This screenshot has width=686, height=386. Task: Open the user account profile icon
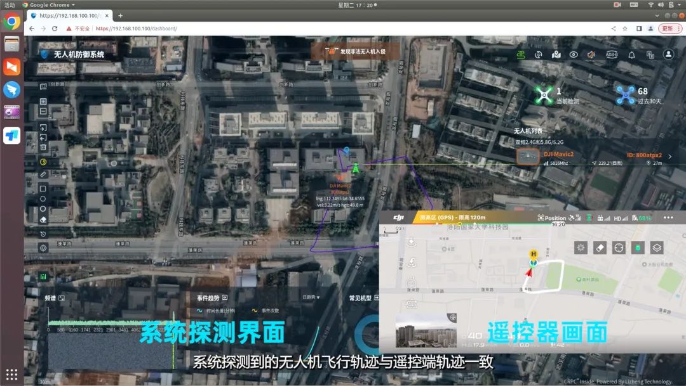tap(668, 55)
